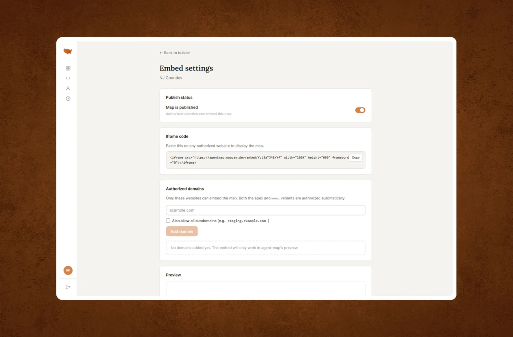513x337 pixels.
Task: Click the No domains added yet notice
Action: [x=265, y=248]
